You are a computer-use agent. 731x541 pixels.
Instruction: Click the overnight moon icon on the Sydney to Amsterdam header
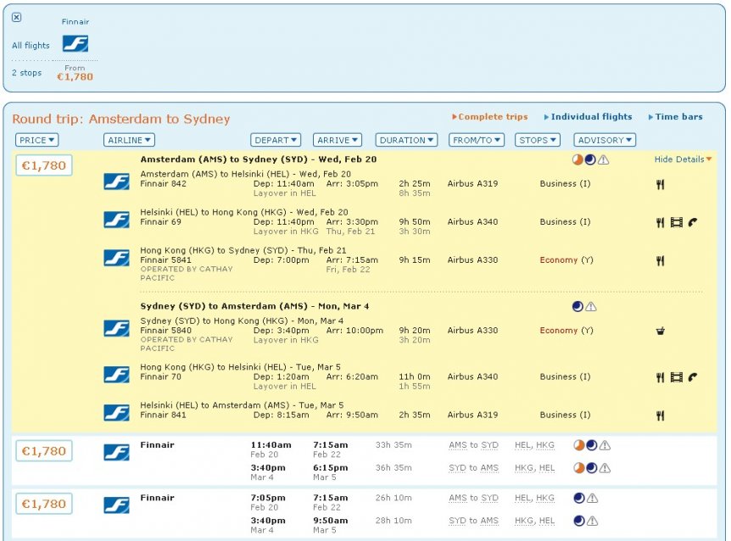pos(578,307)
